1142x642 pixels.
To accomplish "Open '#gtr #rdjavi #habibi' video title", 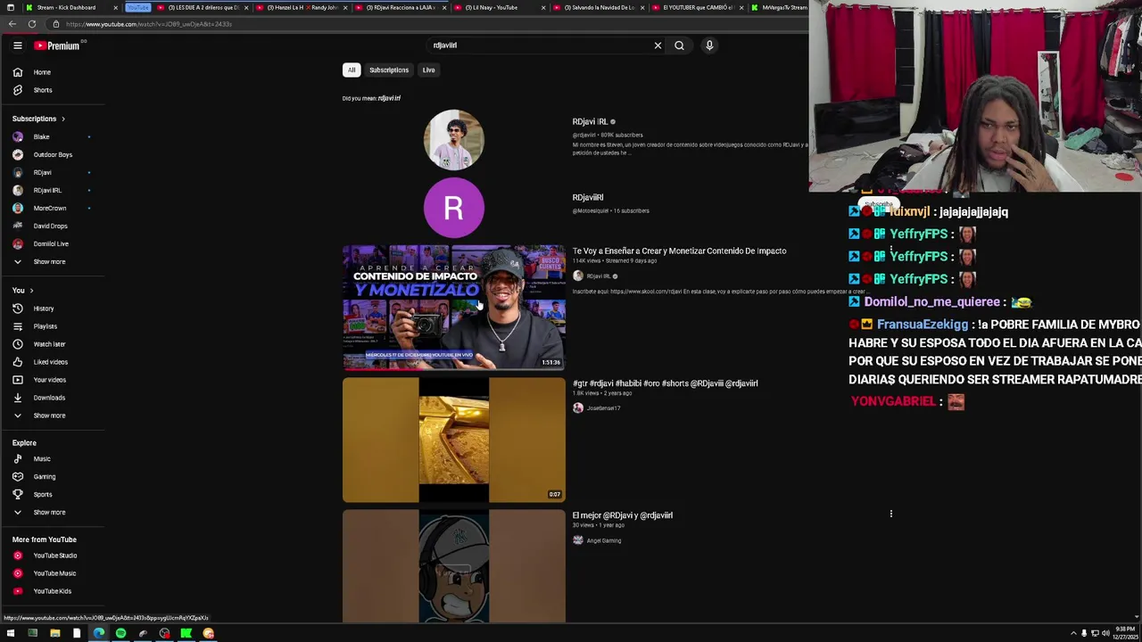I will click(x=665, y=383).
